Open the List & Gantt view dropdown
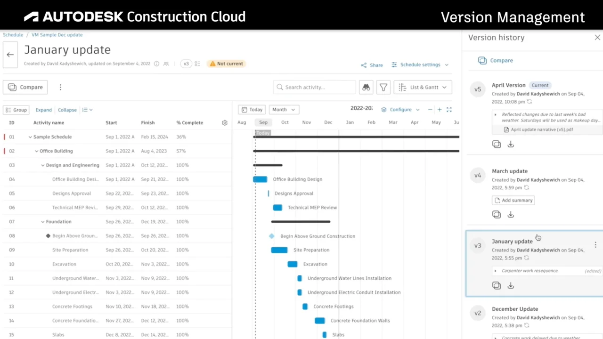Viewport: 603px width, 339px height. click(423, 87)
